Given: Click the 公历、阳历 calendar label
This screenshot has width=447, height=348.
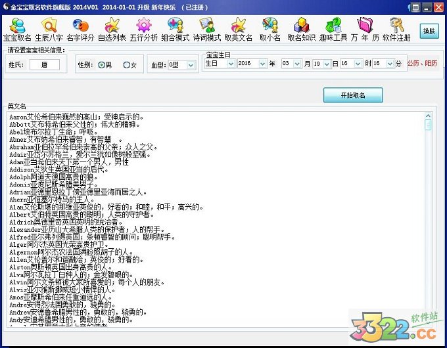Looking at the screenshot, I should click(422, 63).
